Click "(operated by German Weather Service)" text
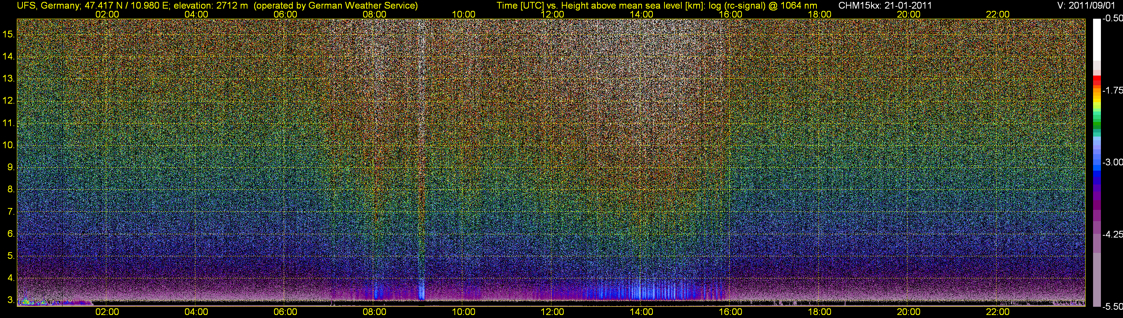This screenshot has width=1123, height=318. coord(335,6)
